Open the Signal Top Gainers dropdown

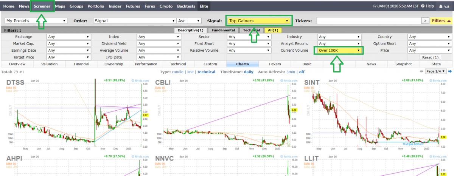click(259, 21)
